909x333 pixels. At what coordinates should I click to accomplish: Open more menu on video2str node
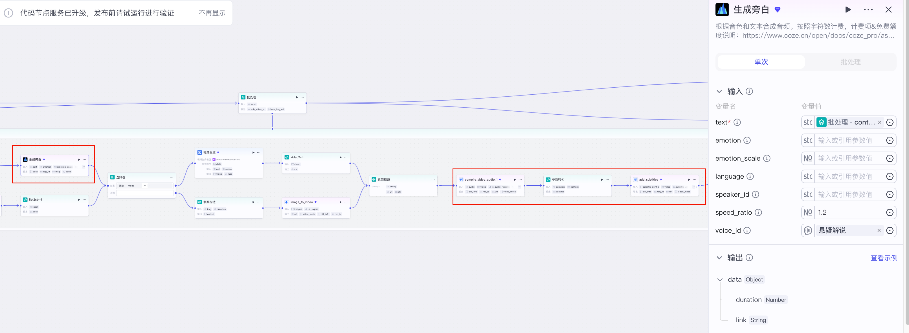346,157
